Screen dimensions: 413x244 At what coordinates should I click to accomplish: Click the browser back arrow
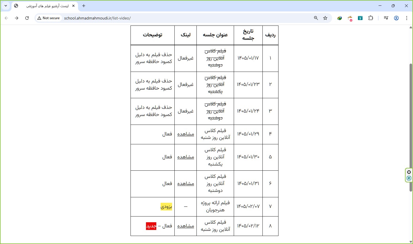coord(6,18)
